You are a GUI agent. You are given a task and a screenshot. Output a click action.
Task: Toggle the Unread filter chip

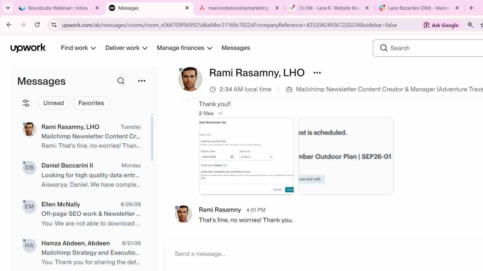(54, 103)
